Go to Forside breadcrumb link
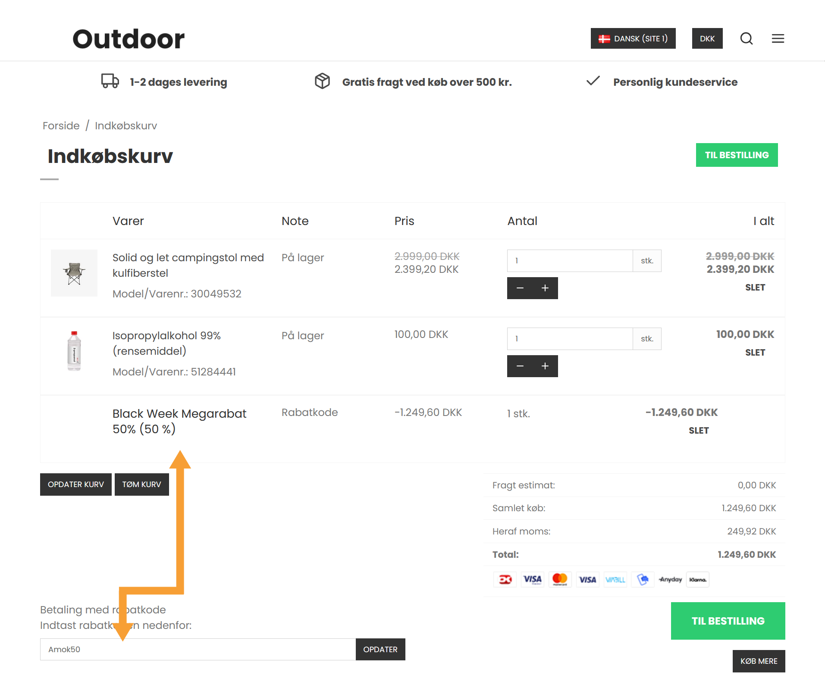825x697 pixels. [x=61, y=126]
